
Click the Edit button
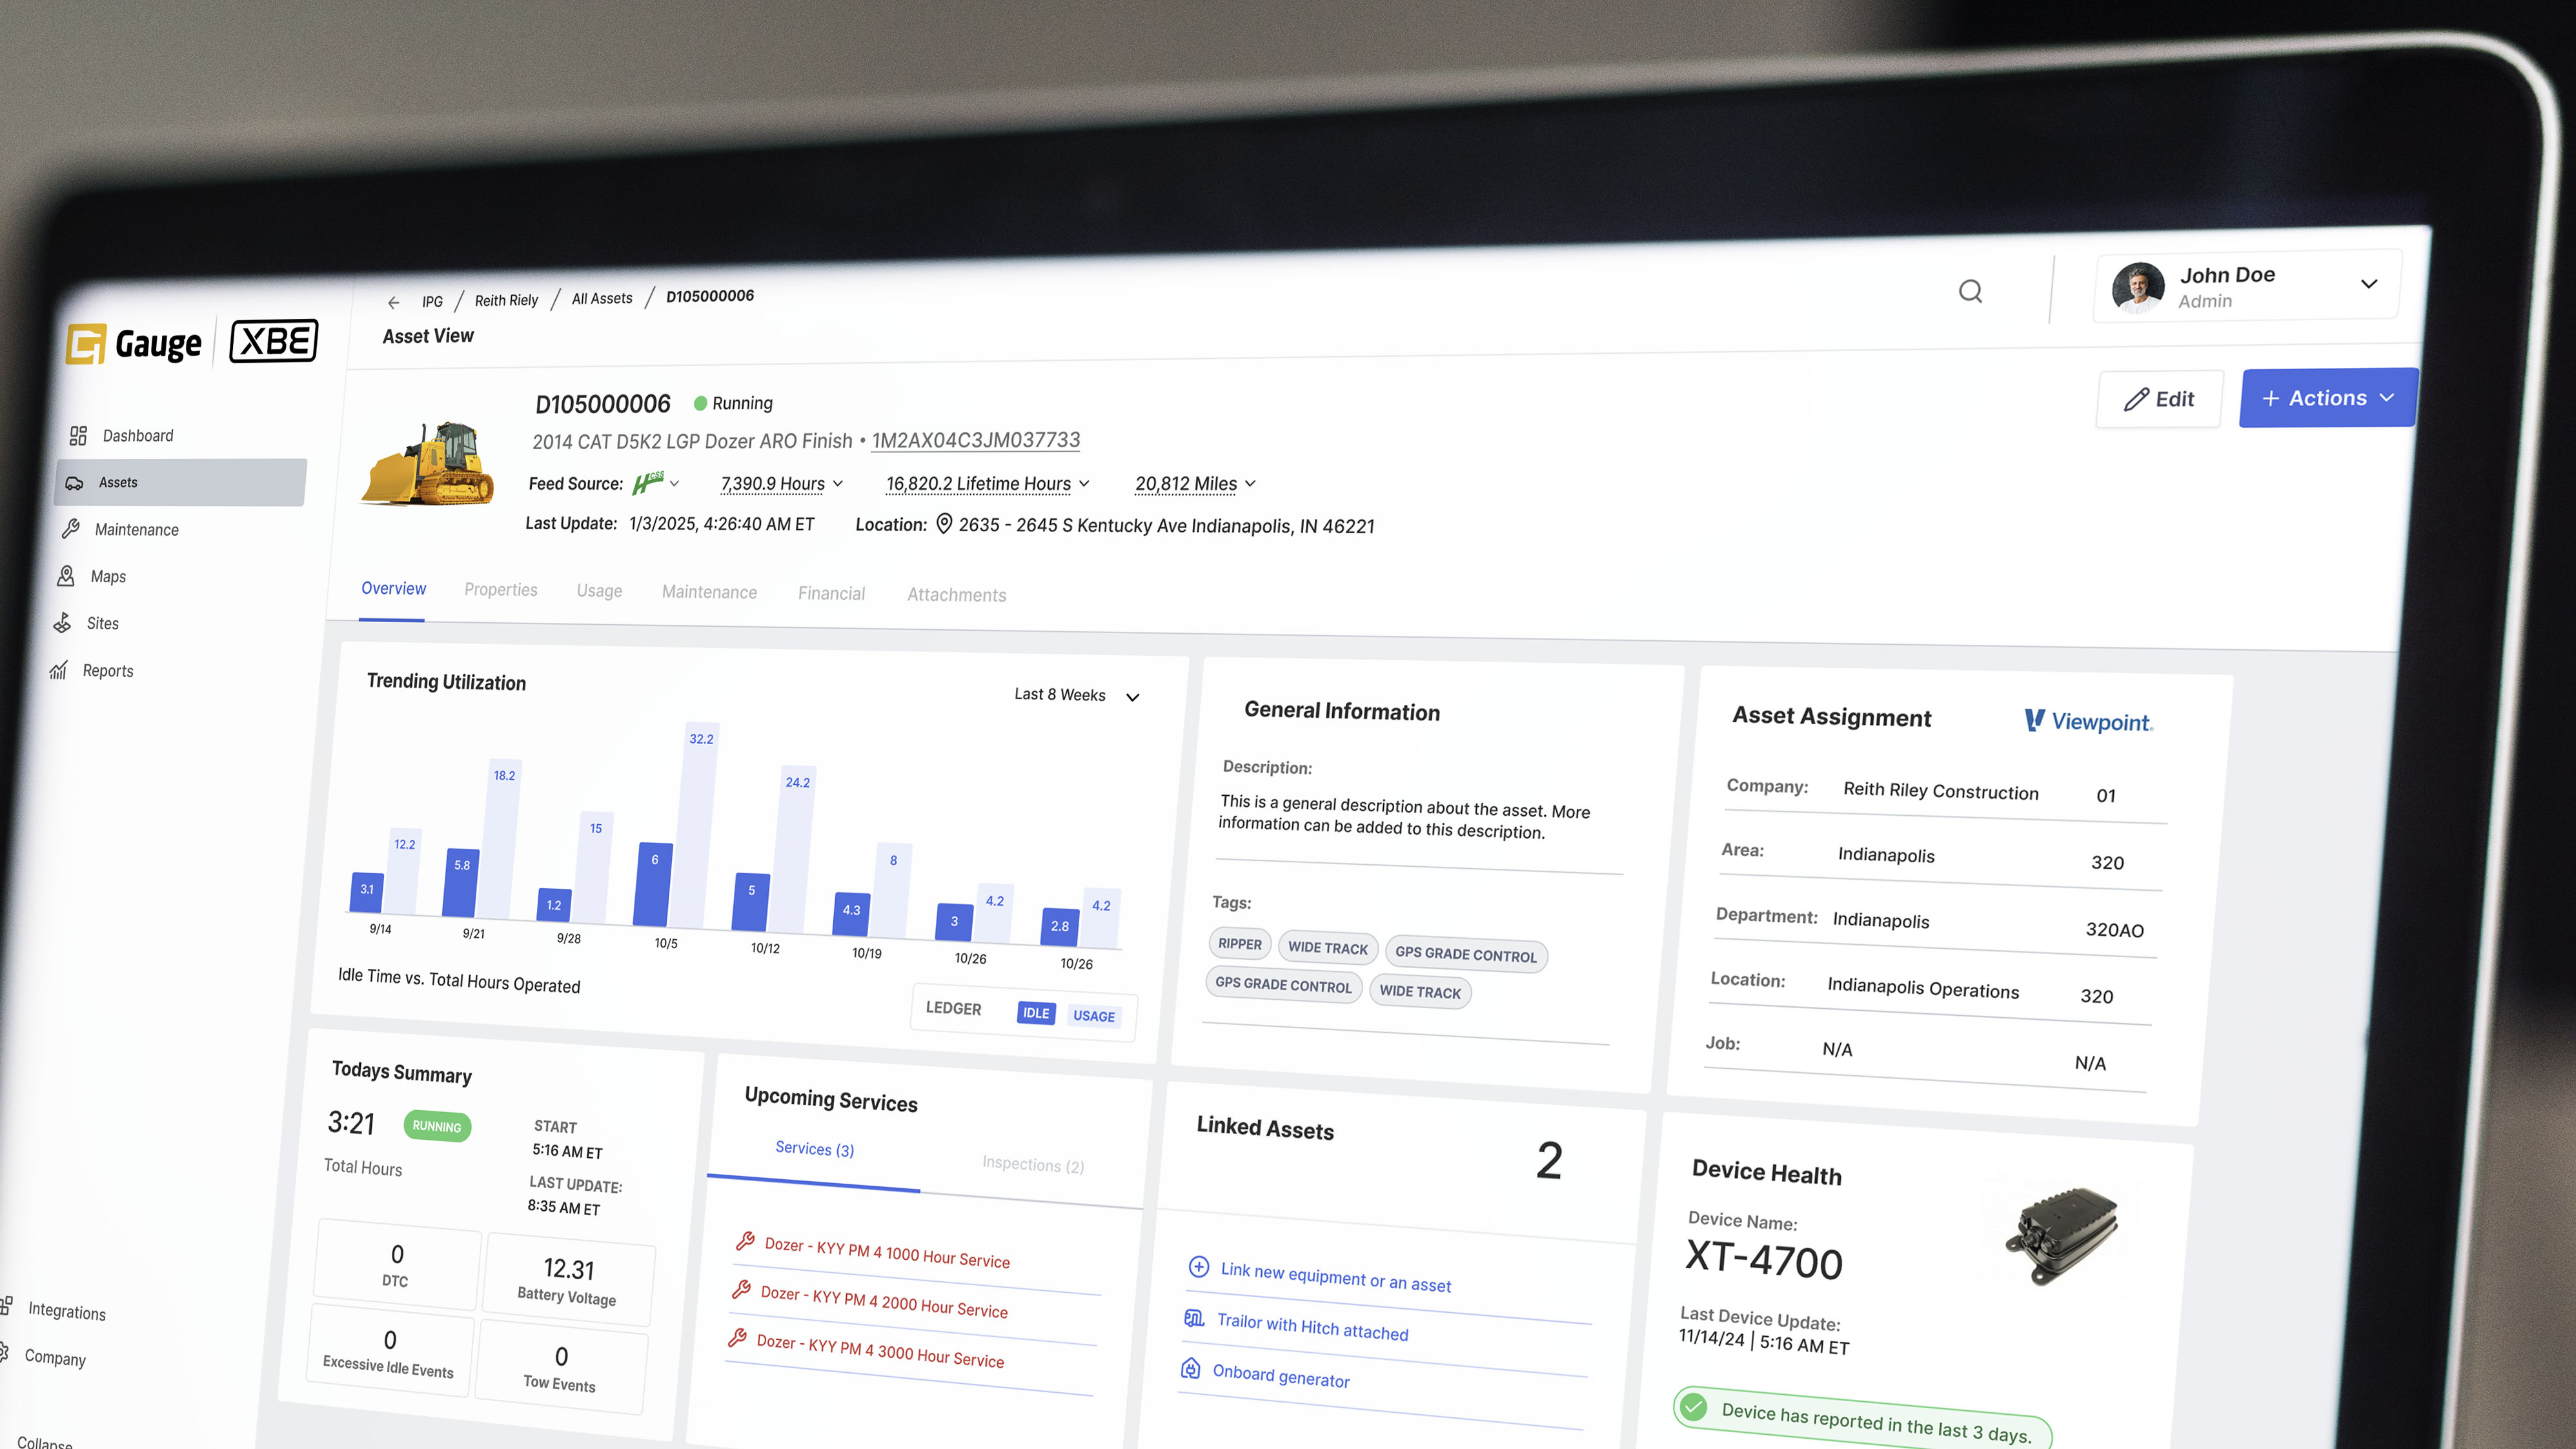pos(2159,399)
